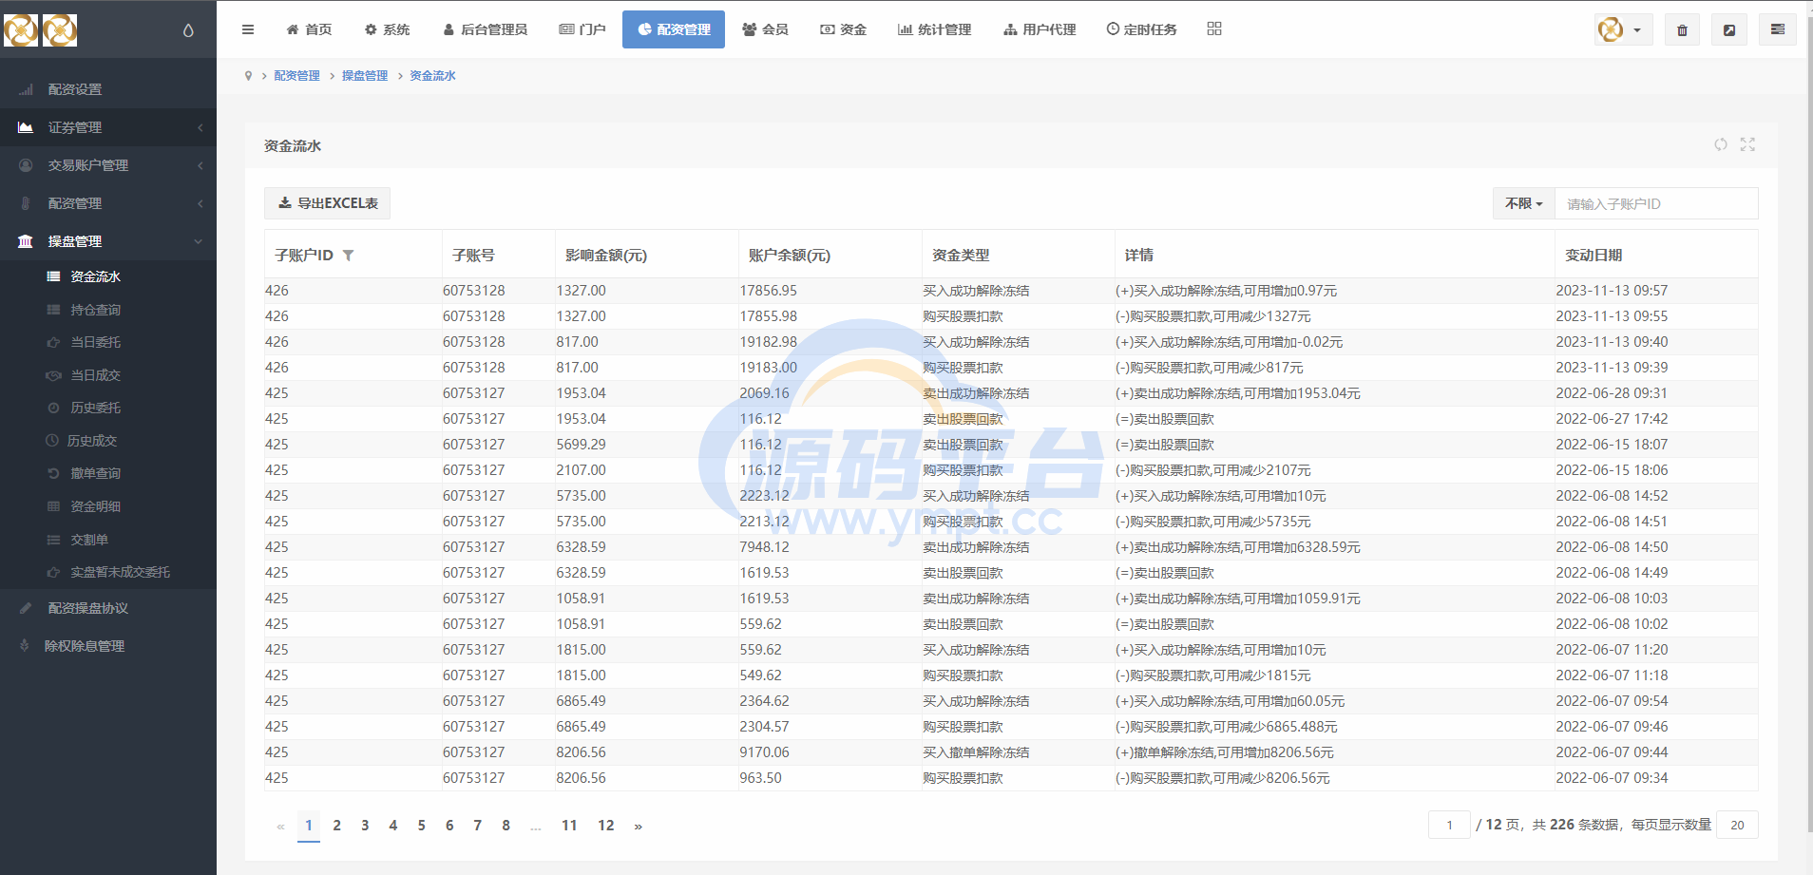Click the rows-per-page 20 input
The height and width of the screenshot is (875, 1813).
(x=1737, y=825)
